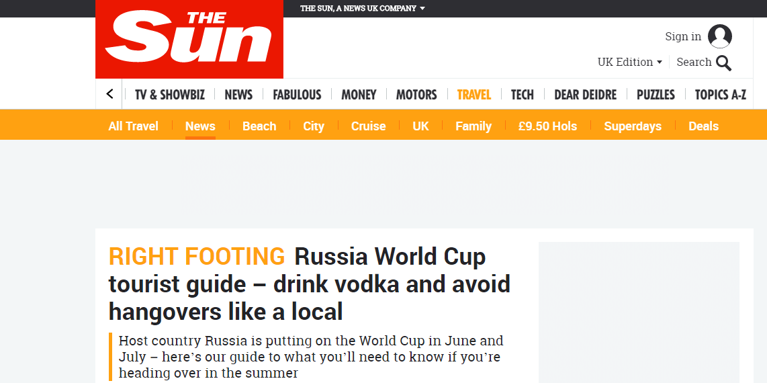Viewport: 767px width, 383px height.
Task: Switch to the Beach travel tab
Action: (x=259, y=126)
